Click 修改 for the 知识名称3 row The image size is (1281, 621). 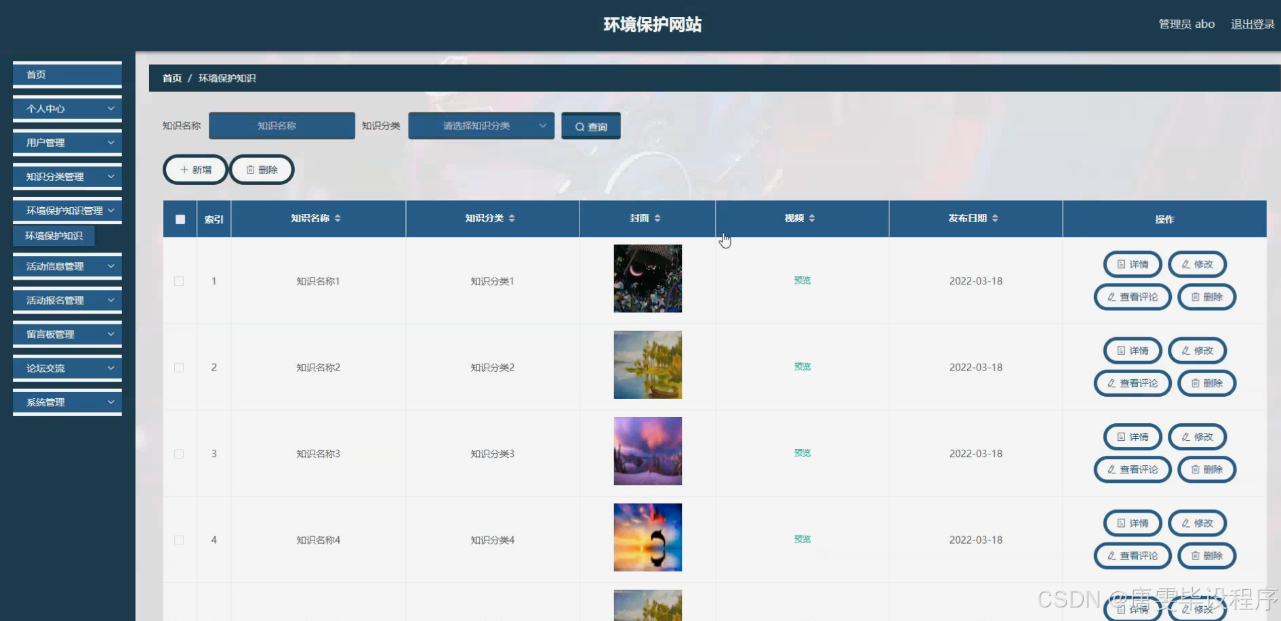(1198, 437)
